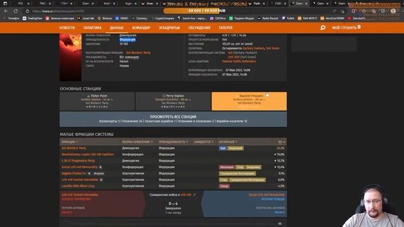Open the ГАЛЕРЕЯ menu

225,28
